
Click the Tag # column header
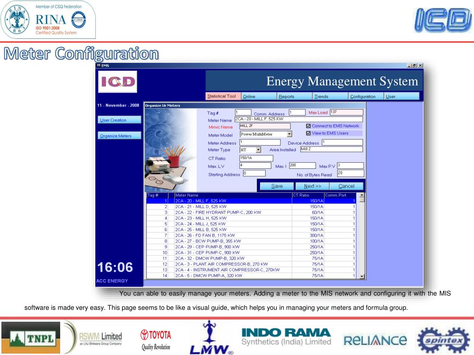pyautogui.click(x=156, y=196)
